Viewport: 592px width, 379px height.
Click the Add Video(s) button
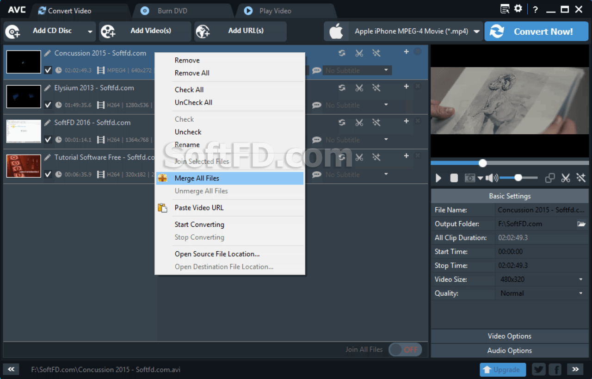145,31
